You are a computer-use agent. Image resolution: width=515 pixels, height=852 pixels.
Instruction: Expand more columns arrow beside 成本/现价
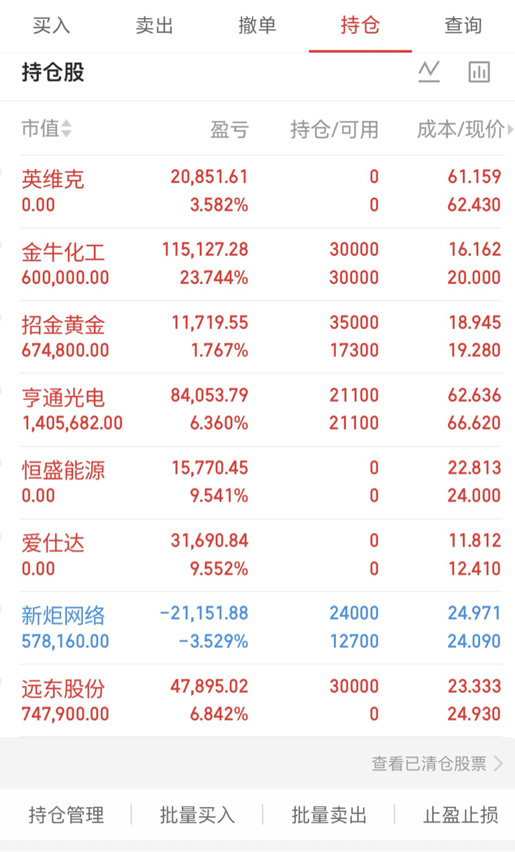pyautogui.click(x=510, y=129)
